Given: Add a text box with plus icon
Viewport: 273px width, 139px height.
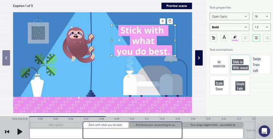Looking at the screenshot, I should pos(163,21).
